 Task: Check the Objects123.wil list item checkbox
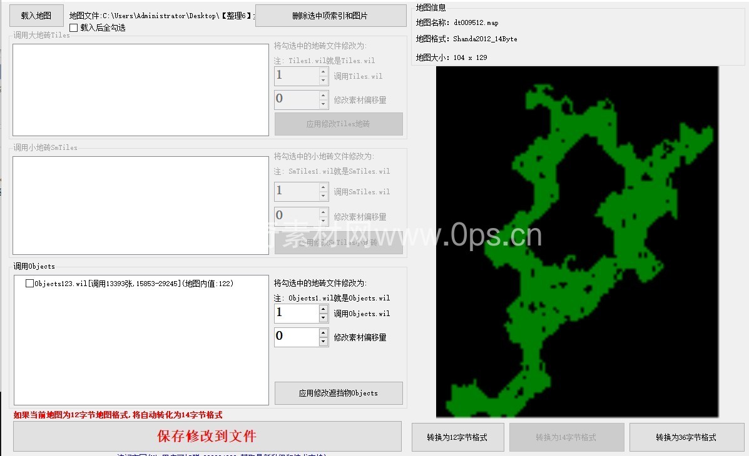coord(29,284)
